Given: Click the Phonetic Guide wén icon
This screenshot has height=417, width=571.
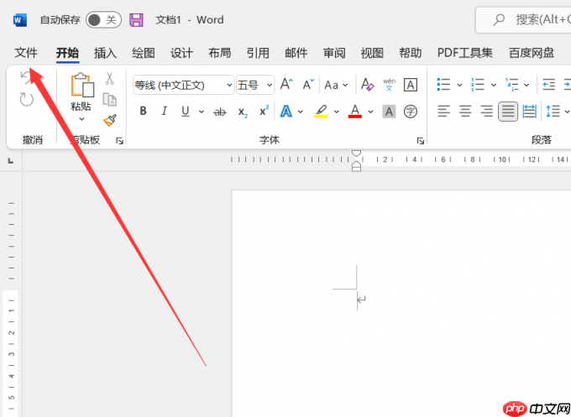Looking at the screenshot, I should pos(389,85).
